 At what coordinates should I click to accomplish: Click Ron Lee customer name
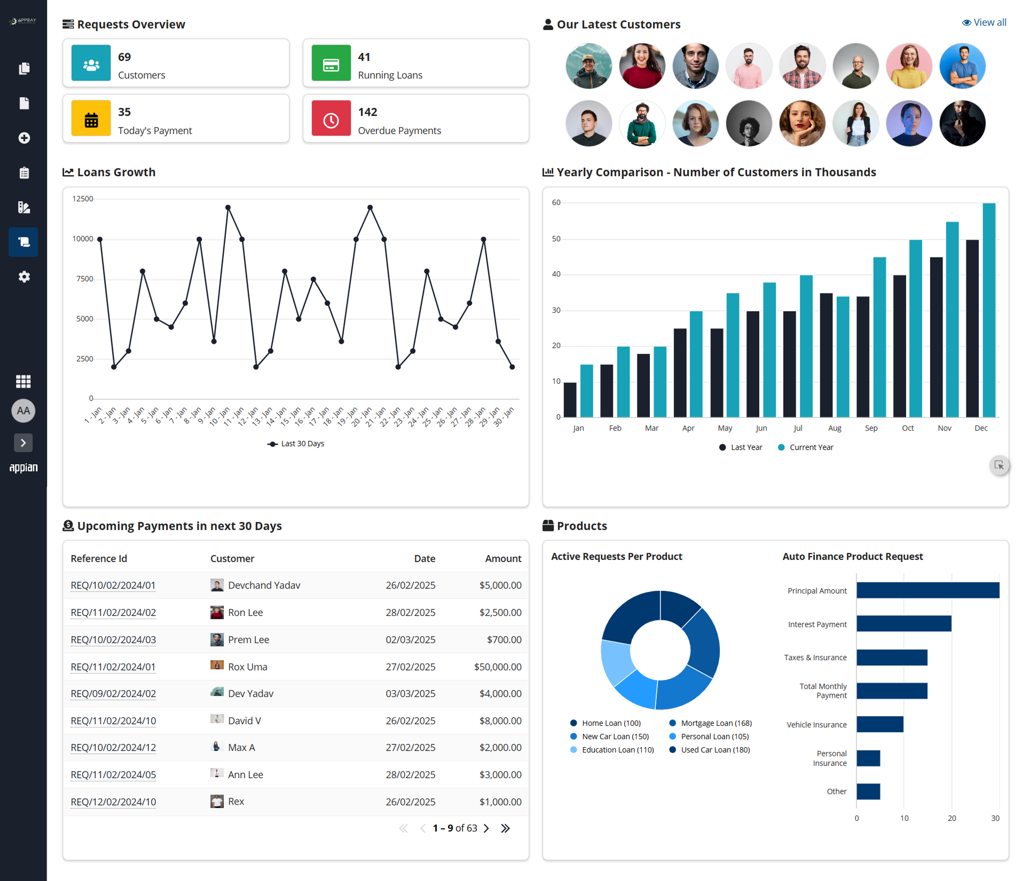tap(245, 612)
